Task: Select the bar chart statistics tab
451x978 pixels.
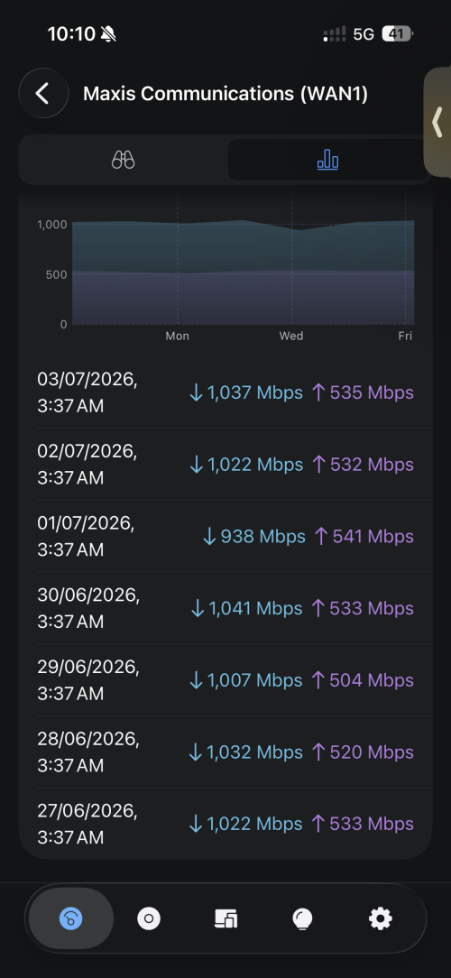Action: point(327,161)
